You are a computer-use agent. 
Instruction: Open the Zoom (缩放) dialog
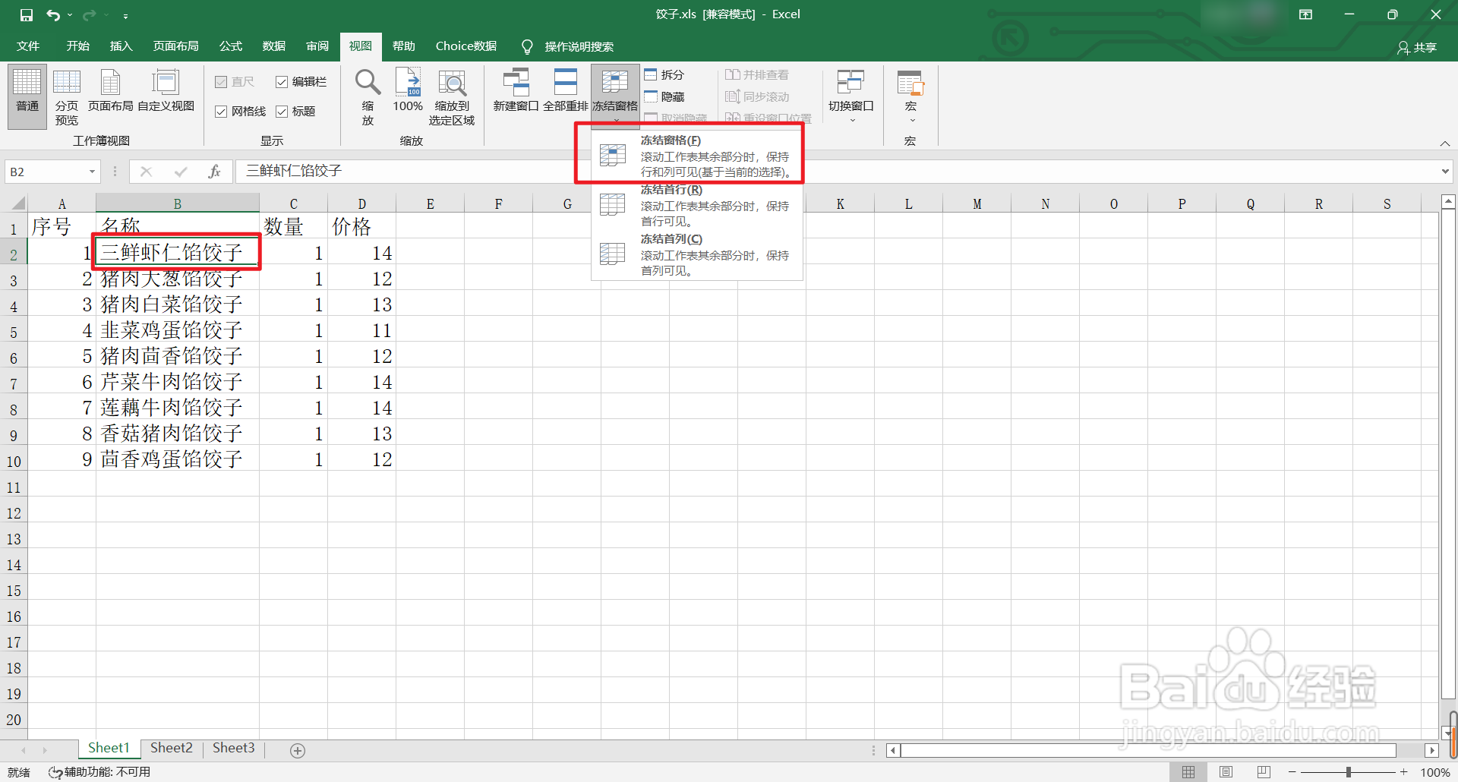tap(368, 96)
